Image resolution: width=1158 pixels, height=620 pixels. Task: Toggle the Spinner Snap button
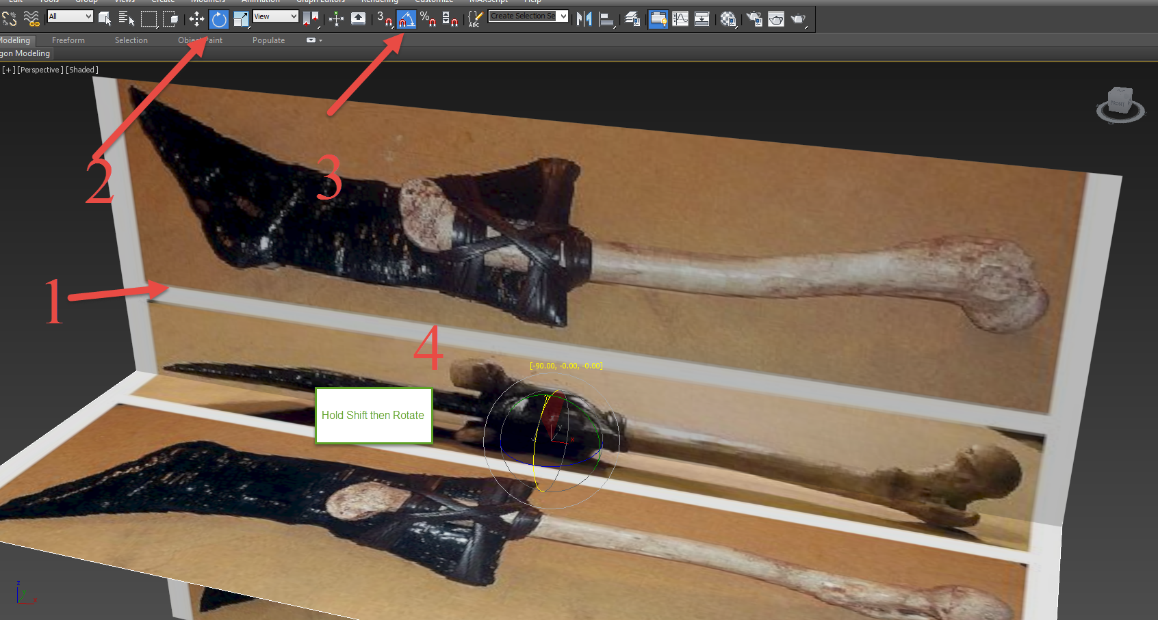click(x=450, y=18)
